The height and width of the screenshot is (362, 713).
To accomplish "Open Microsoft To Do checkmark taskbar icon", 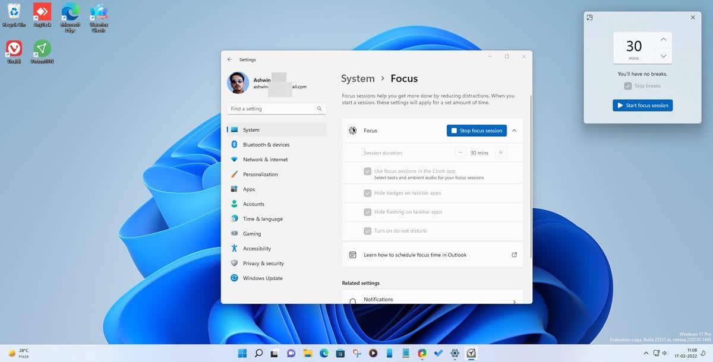I will click(438, 353).
